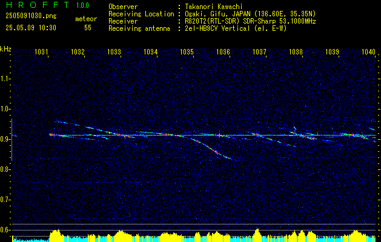Click the 1.0 kHz axis value

pyautogui.click(x=5, y=109)
